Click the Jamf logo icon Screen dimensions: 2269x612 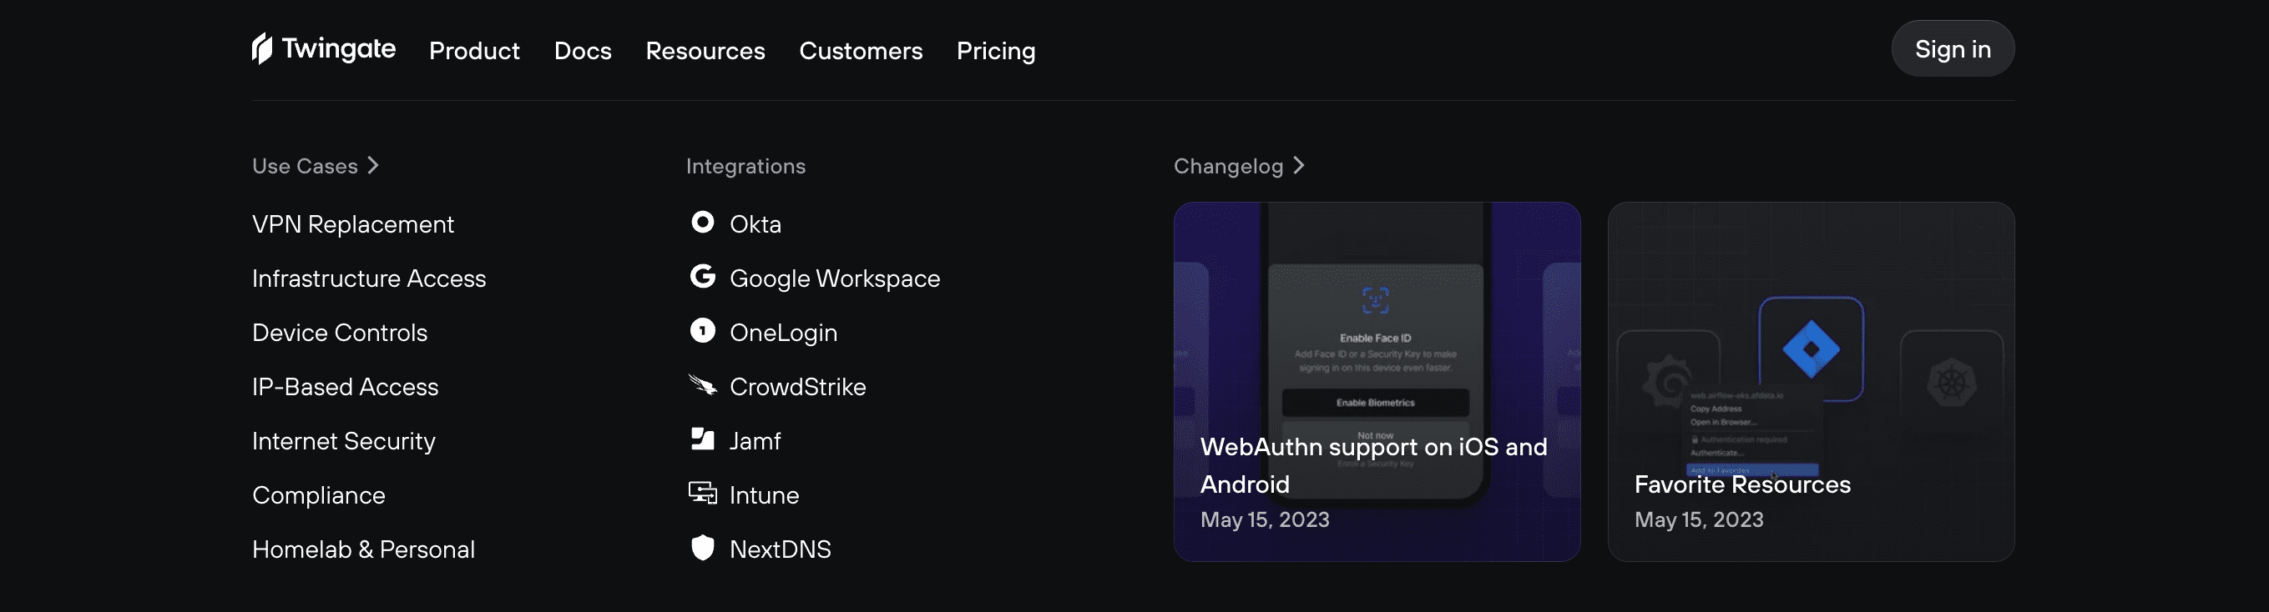coord(702,439)
